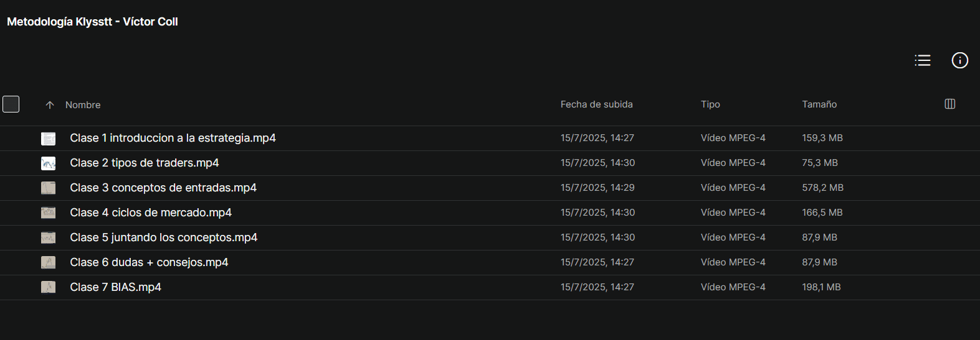The width and height of the screenshot is (980, 340).
Task: Tick the select-all checkbox
Action: point(11,104)
